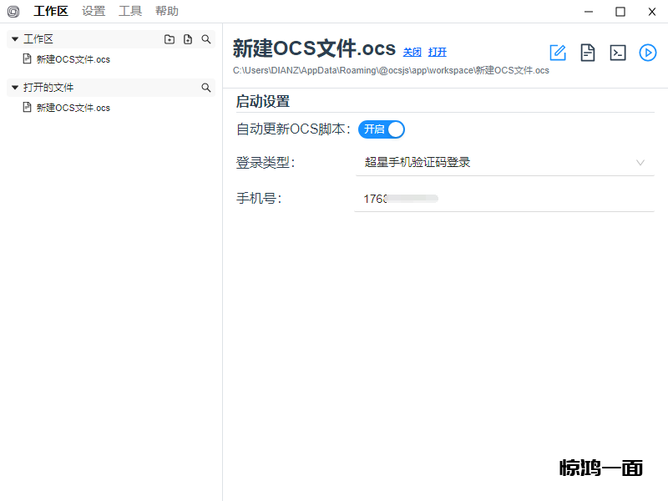Click the 手机号 input field
Screen dimensions: 668x501
point(504,199)
